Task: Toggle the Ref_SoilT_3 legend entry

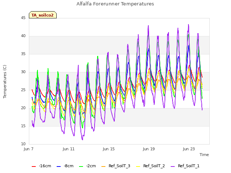Action: point(116,166)
